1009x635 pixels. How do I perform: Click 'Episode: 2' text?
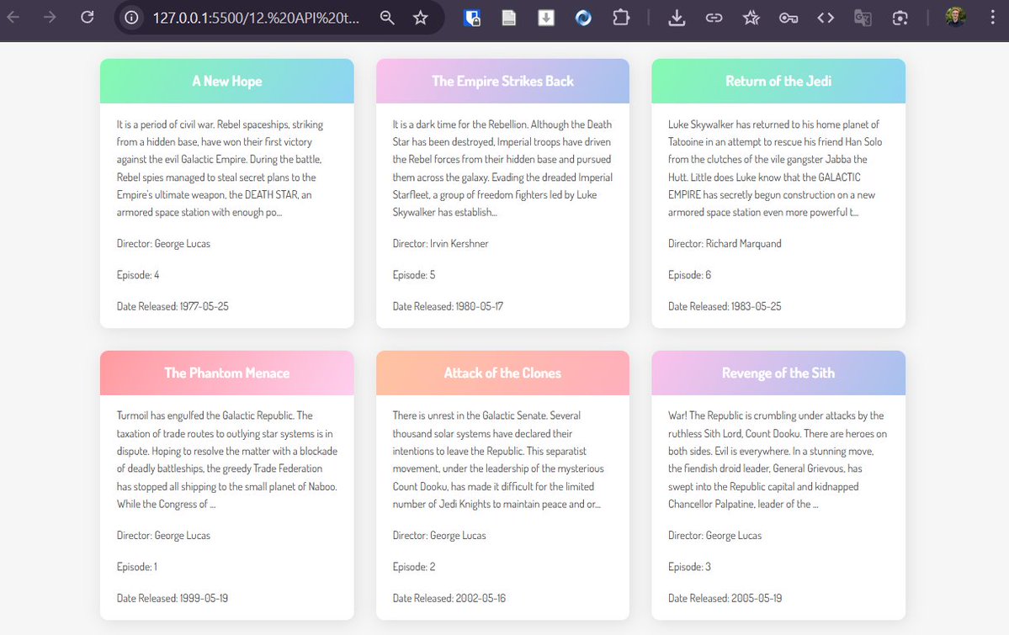point(414,567)
